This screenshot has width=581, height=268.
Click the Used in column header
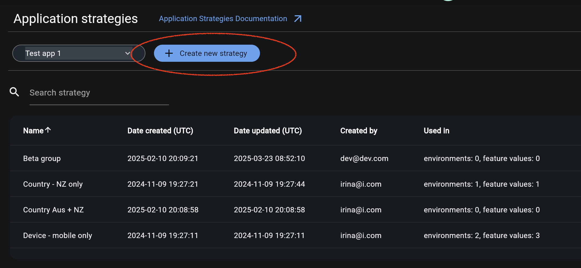coord(436,131)
